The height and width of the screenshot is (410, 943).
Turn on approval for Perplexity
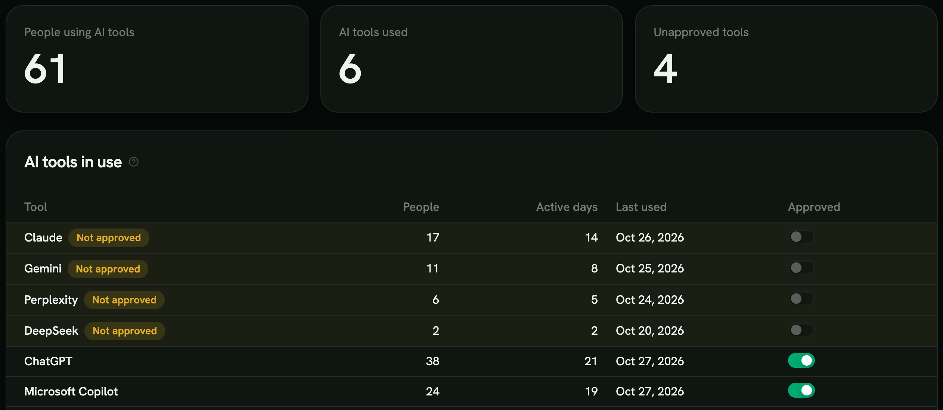pyautogui.click(x=801, y=299)
